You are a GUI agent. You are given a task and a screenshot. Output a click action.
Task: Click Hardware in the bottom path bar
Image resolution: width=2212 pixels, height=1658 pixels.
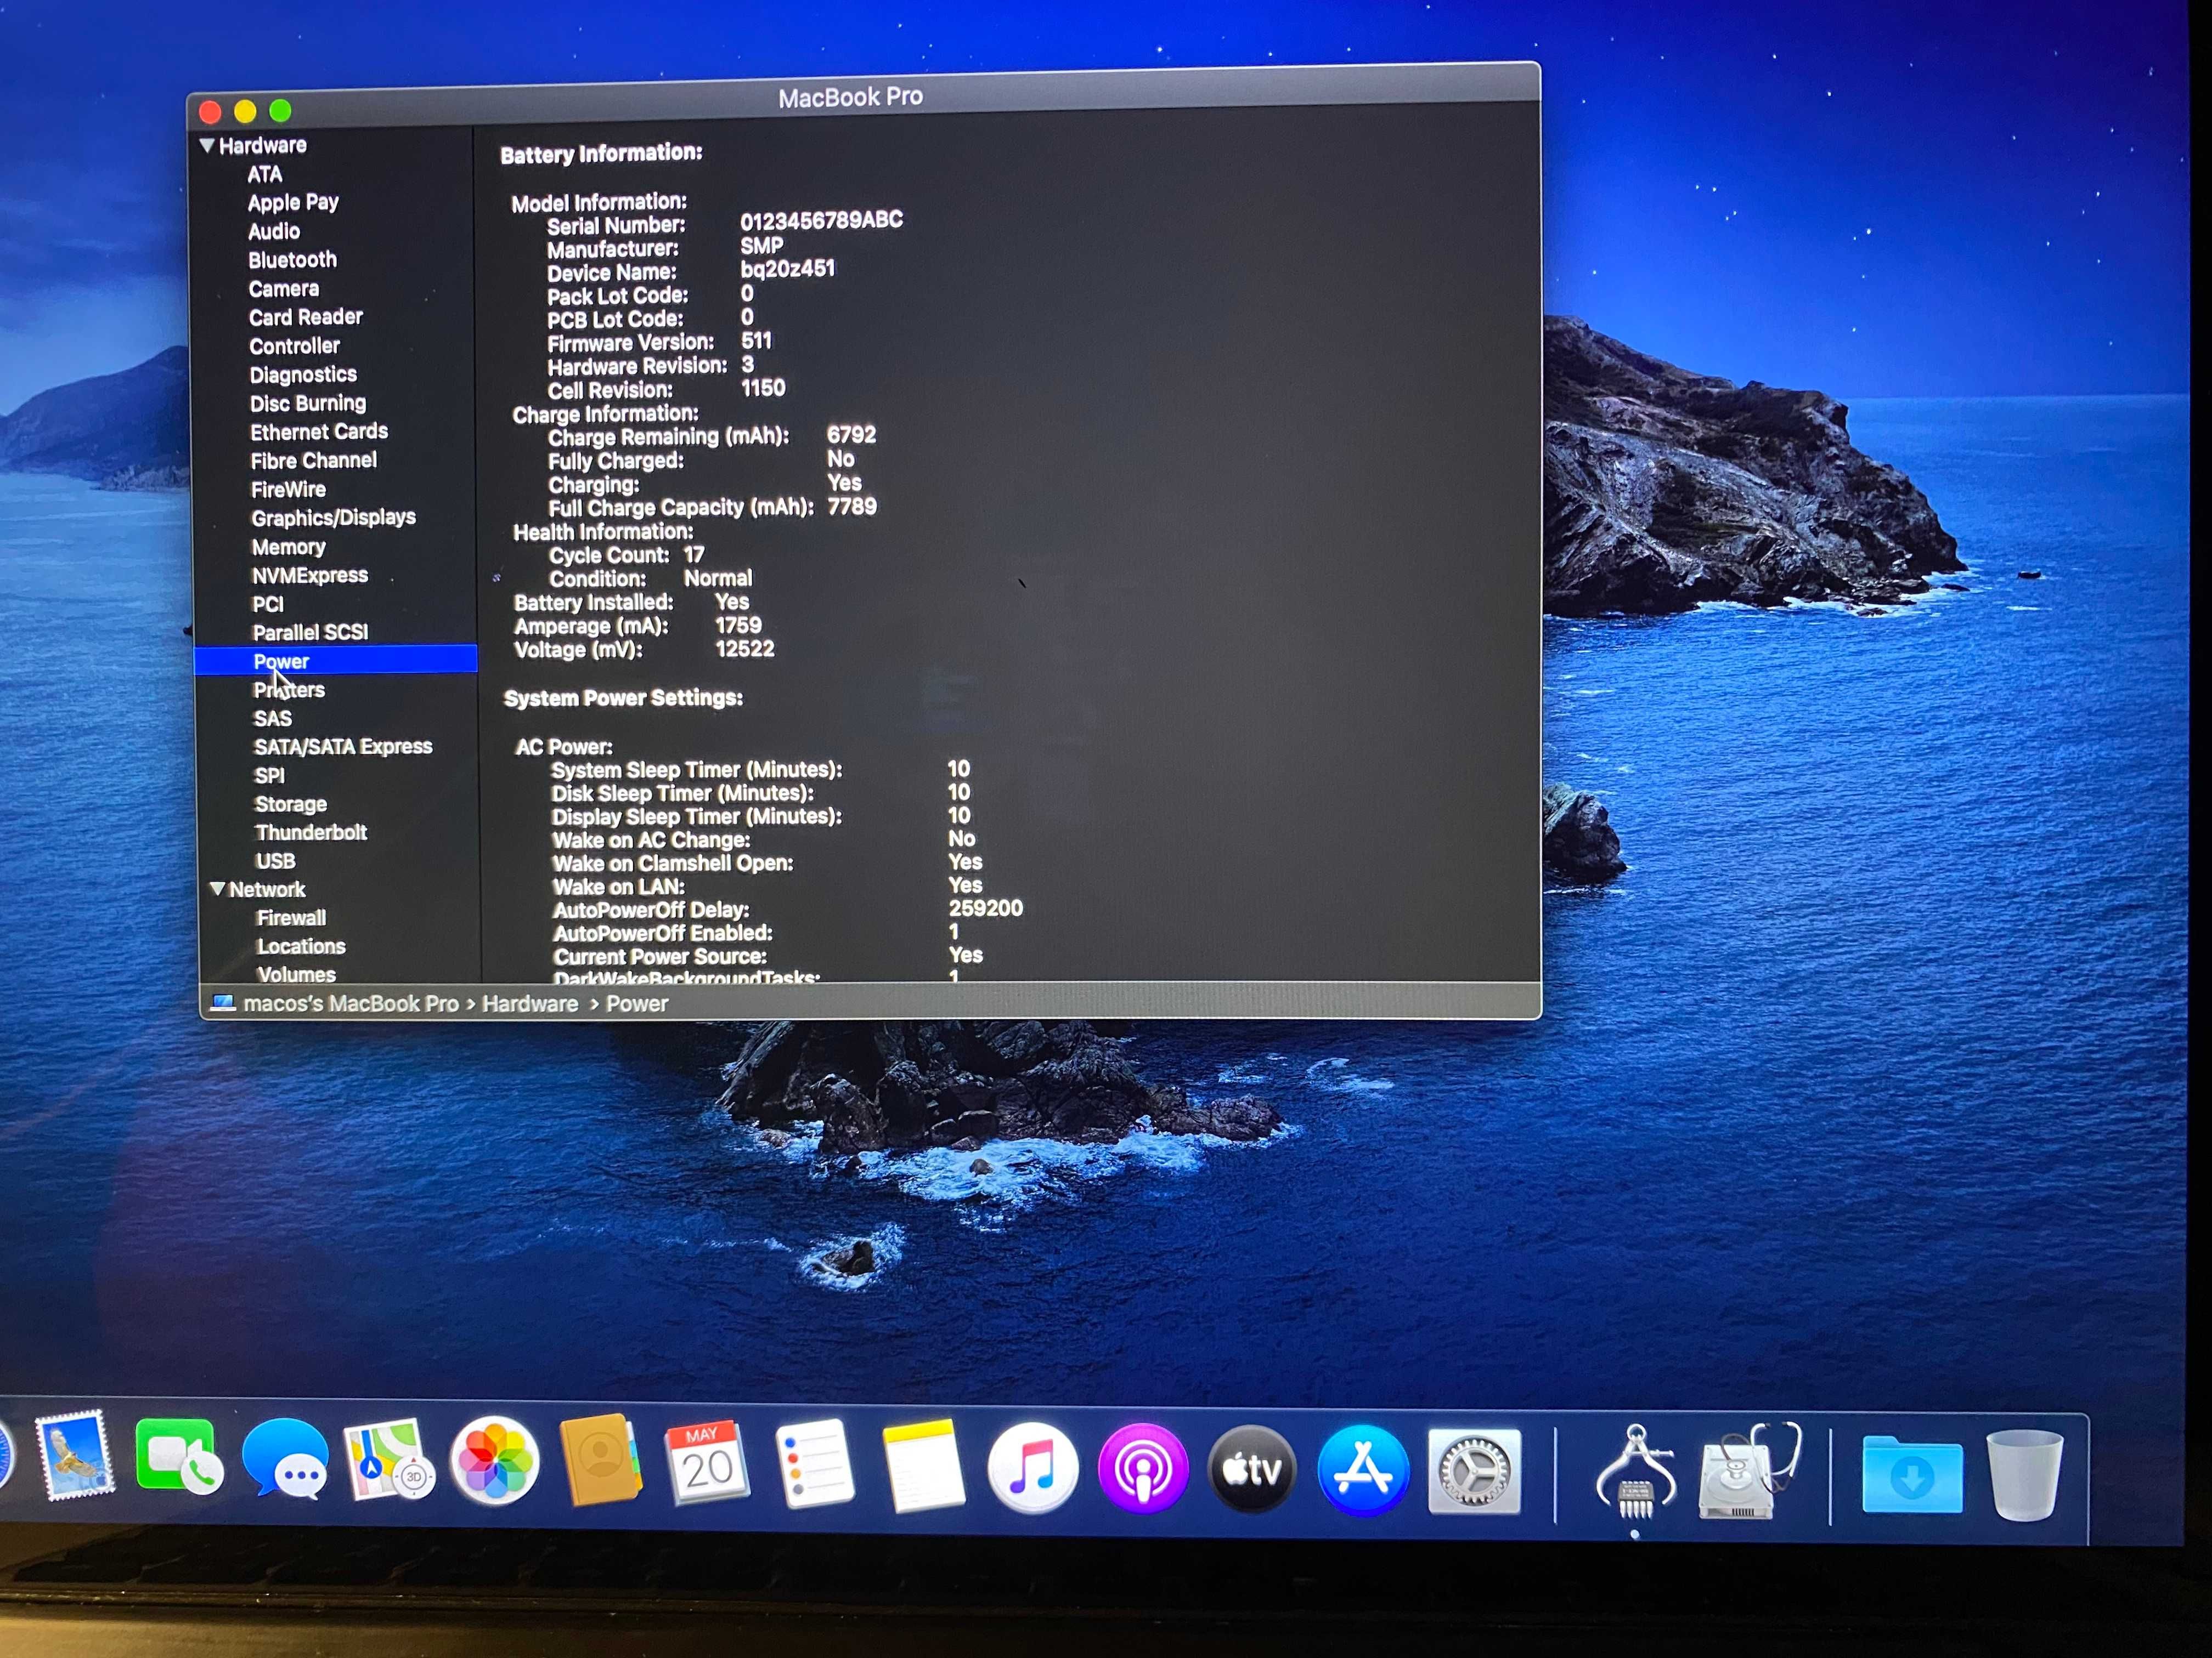pos(530,1003)
